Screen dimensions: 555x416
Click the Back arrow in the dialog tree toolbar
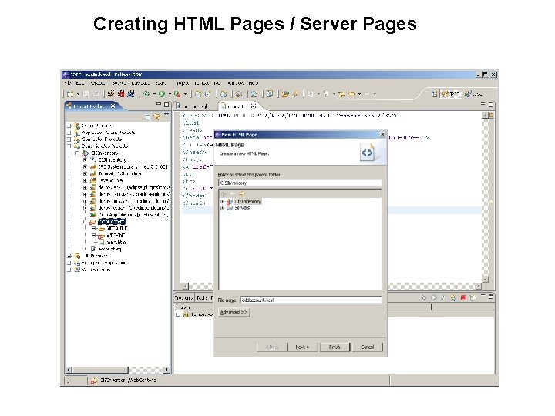click(x=233, y=193)
